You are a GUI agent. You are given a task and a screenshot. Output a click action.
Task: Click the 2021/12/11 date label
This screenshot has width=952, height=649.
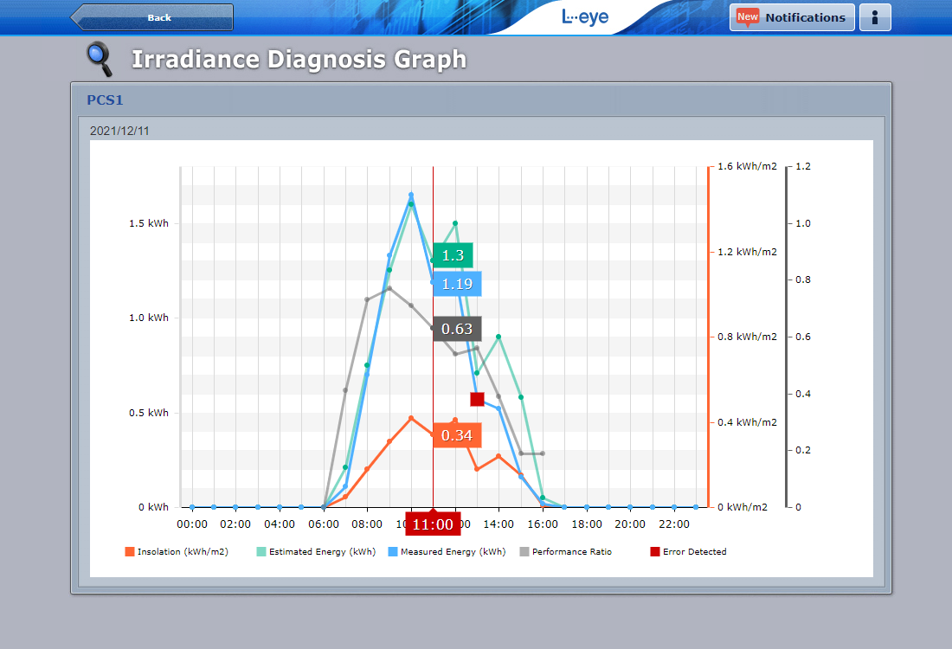119,132
